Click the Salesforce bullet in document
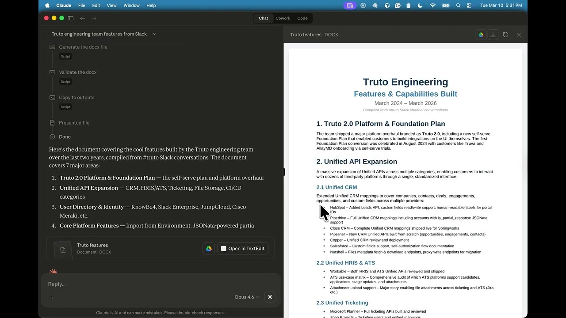The height and width of the screenshot is (318, 566). pyautogui.click(x=392, y=246)
